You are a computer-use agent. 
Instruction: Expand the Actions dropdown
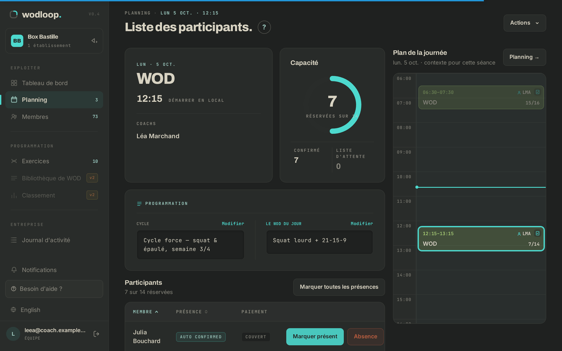525,23
